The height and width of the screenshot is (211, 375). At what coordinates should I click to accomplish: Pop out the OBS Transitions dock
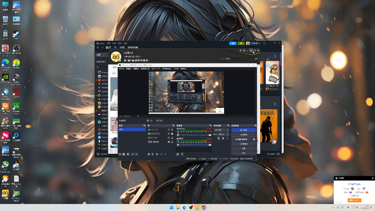pyautogui.click(x=228, y=125)
